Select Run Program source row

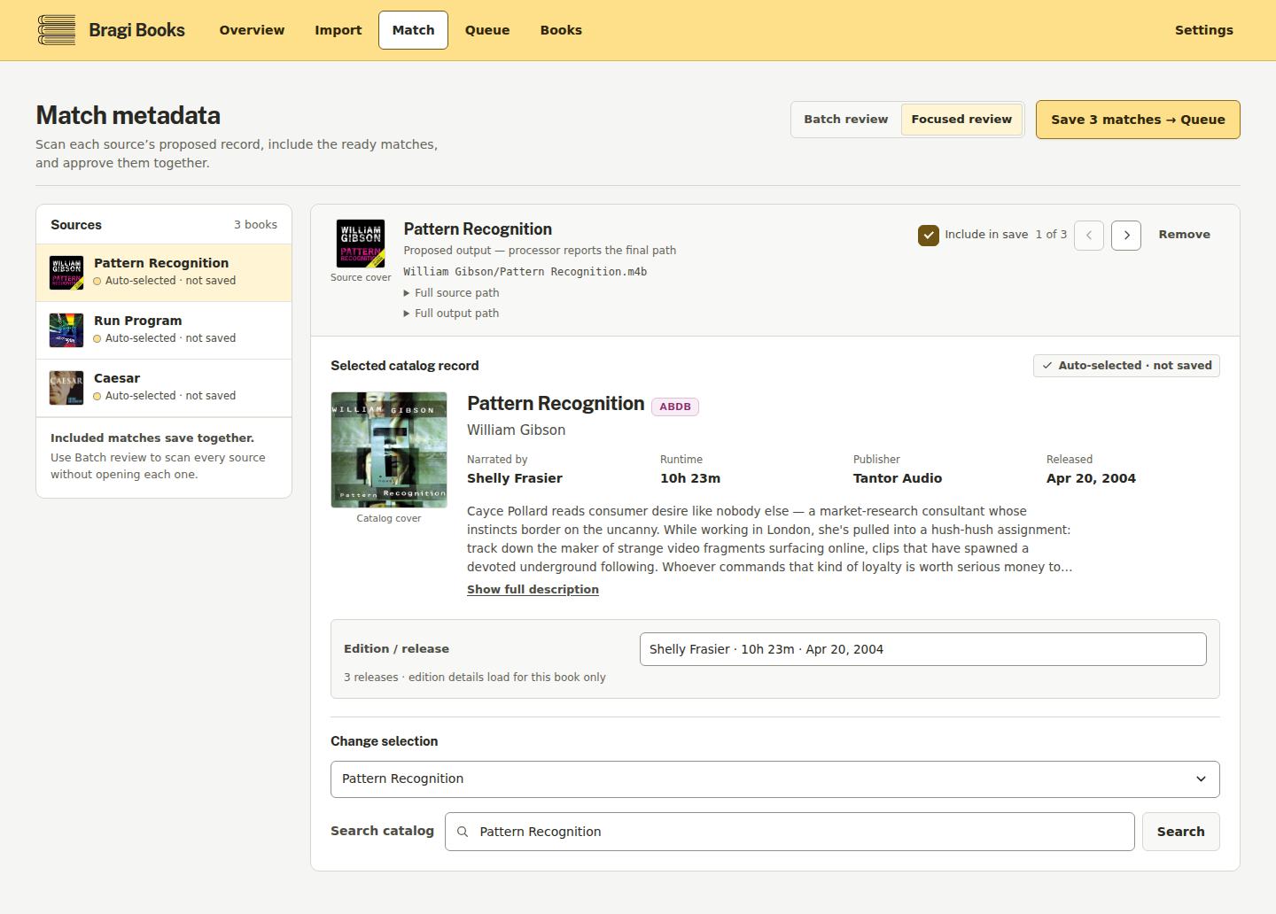pos(164,330)
